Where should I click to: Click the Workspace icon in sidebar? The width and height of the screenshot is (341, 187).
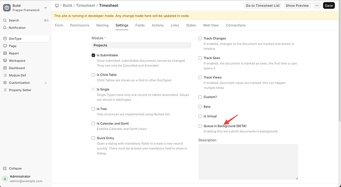(x=5, y=61)
